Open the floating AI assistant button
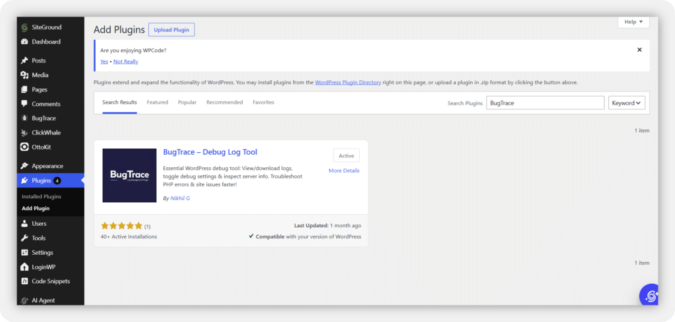The height and width of the screenshot is (322, 675). click(x=649, y=294)
